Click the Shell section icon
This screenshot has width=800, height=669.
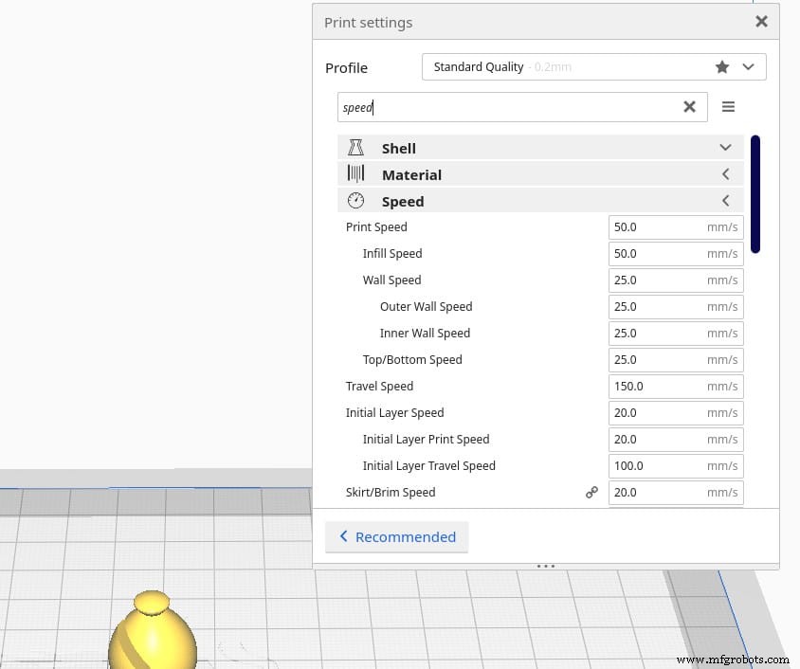point(356,148)
